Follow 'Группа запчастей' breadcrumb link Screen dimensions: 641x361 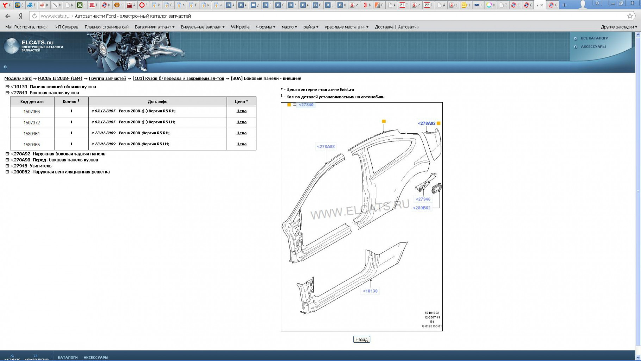(x=107, y=79)
